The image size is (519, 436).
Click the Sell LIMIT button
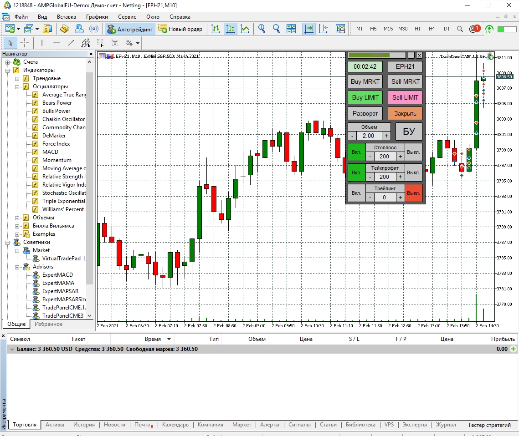tap(405, 97)
